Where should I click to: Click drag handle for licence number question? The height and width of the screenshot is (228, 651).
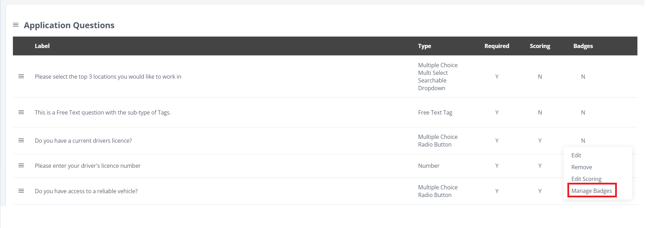tap(21, 165)
